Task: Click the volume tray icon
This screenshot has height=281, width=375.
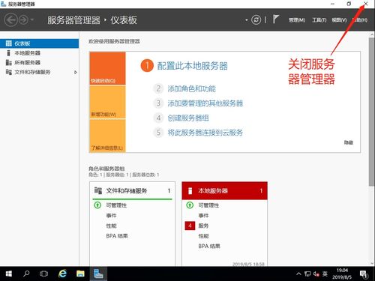Action: [x=316, y=274]
